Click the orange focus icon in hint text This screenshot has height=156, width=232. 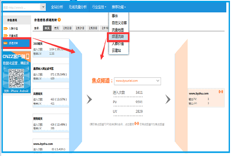click(x=137, y=123)
